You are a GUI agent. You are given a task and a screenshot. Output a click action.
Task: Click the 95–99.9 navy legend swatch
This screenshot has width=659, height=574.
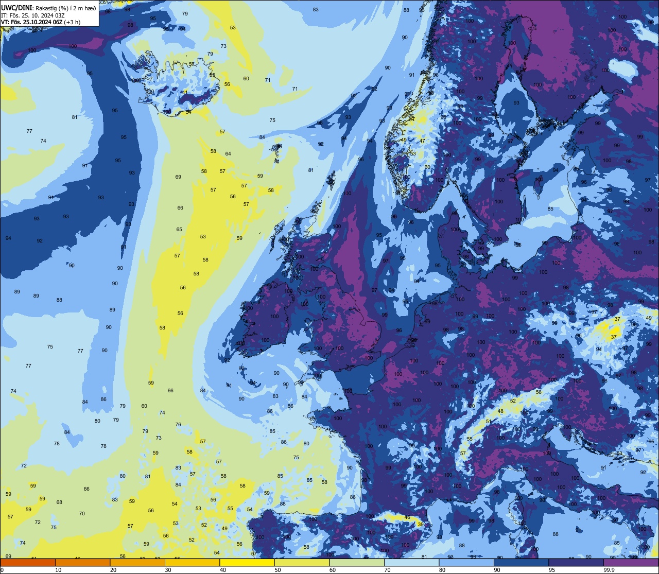tap(576, 563)
